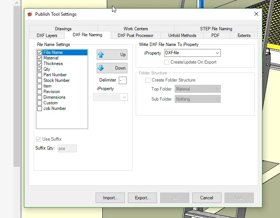The image size is (280, 218).
Task: Click the Cancel button
Action: pyautogui.click(x=207, y=198)
